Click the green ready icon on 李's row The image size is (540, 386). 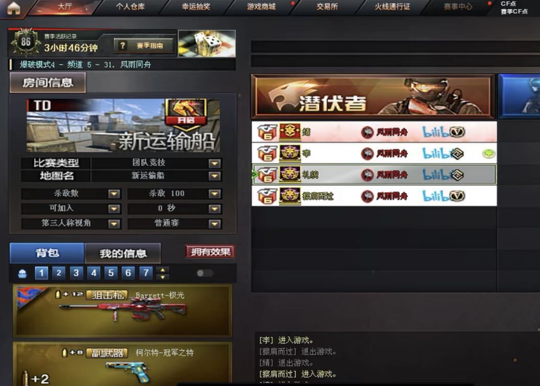(x=488, y=153)
